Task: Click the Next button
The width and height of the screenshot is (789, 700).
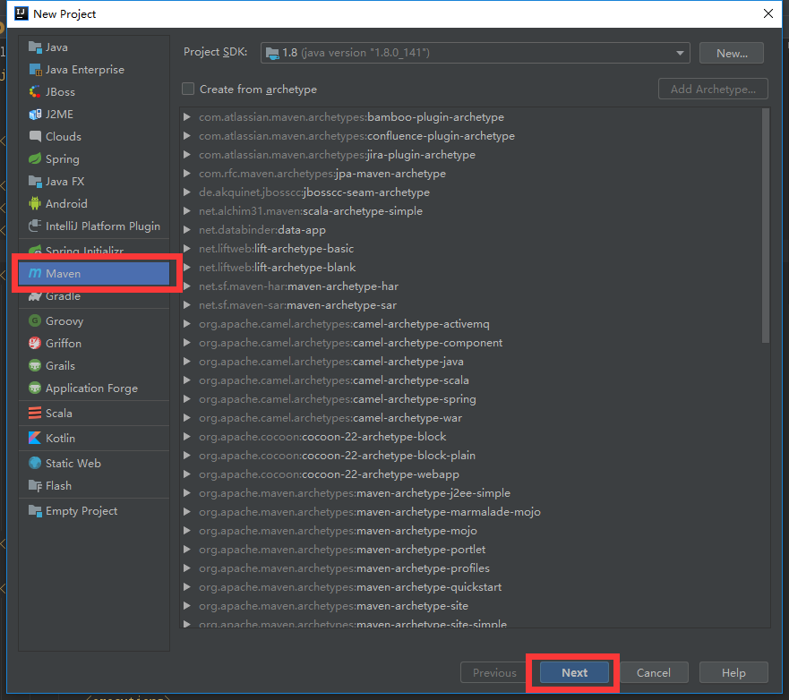Action: [574, 672]
